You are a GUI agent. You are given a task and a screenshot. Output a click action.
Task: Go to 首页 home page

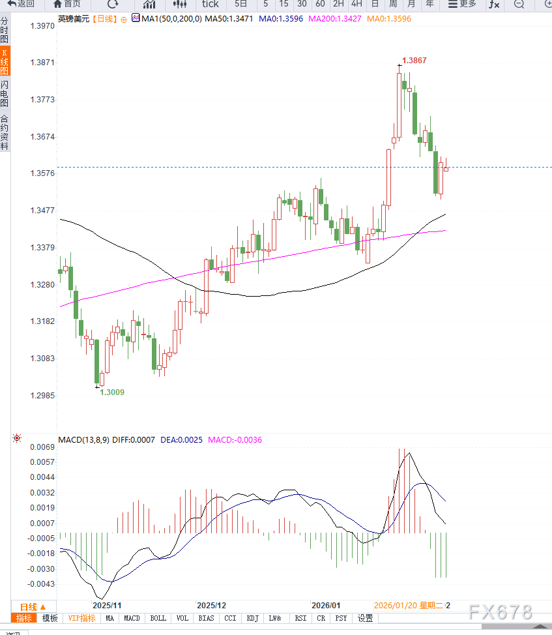67,4
